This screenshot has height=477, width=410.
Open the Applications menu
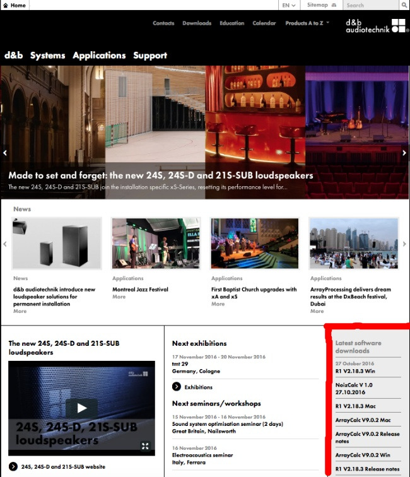pyautogui.click(x=99, y=56)
